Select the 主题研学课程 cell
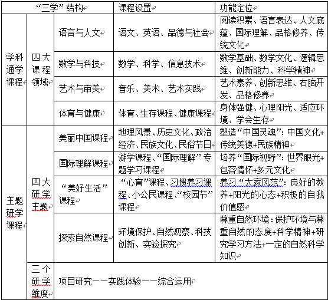The height and width of the screenshot is (300, 328). (x=14, y=213)
